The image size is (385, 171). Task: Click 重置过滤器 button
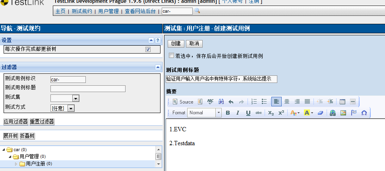click(x=42, y=122)
